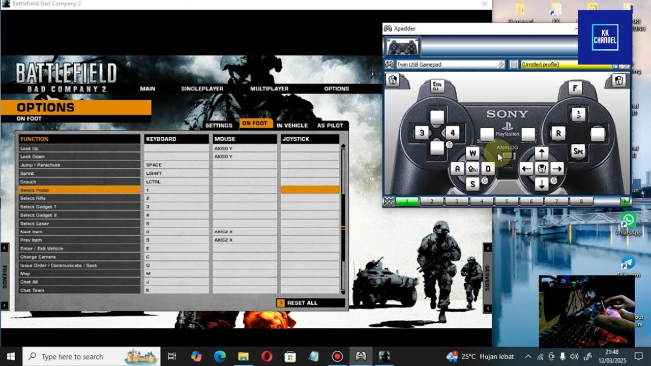The height and width of the screenshot is (366, 651).
Task: Click the right stick right-arrow assignment
Action: pos(557,169)
